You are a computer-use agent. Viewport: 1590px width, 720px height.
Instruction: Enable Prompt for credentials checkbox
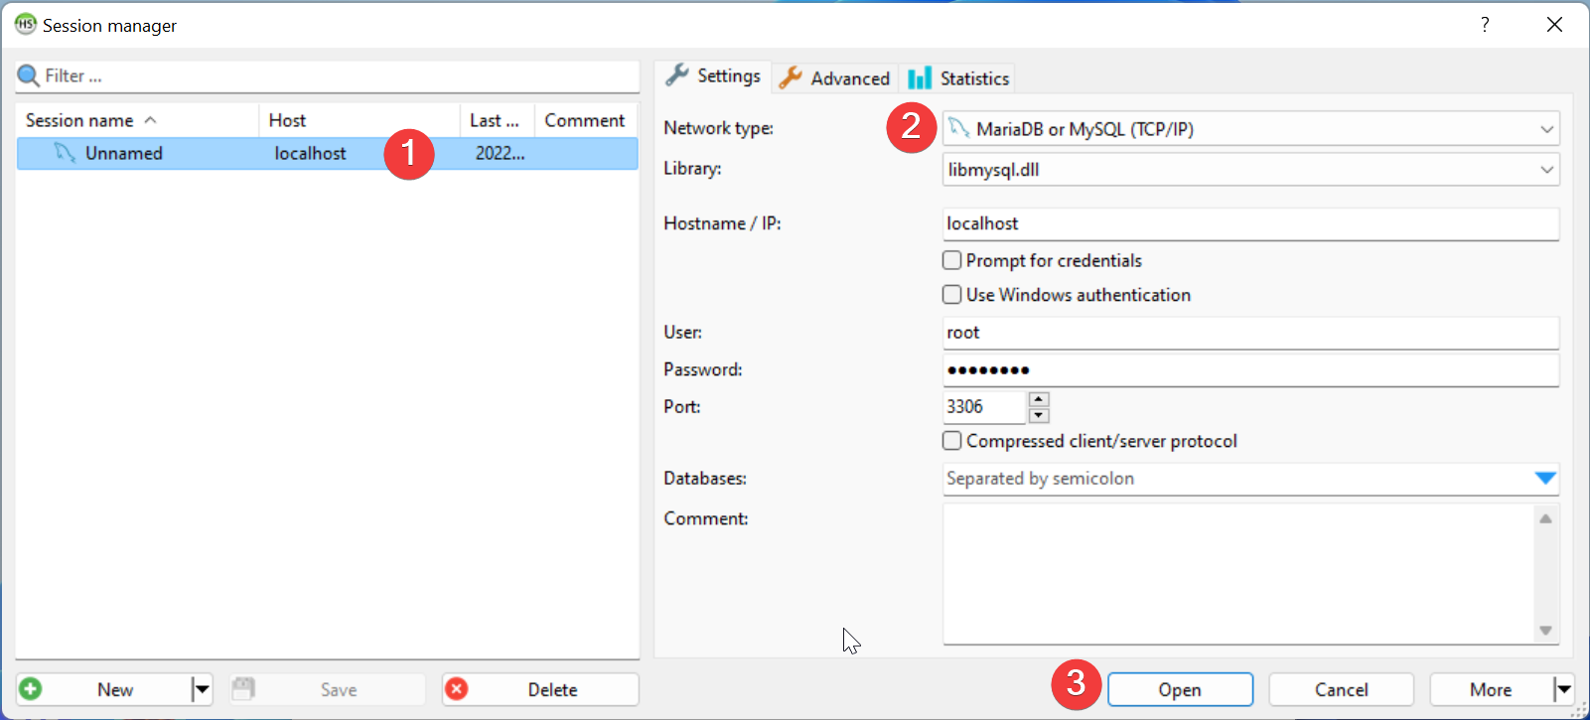coord(951,260)
